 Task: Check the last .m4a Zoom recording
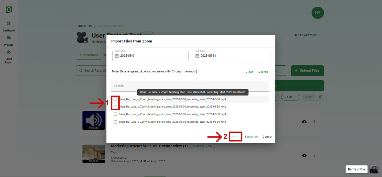(x=115, y=122)
